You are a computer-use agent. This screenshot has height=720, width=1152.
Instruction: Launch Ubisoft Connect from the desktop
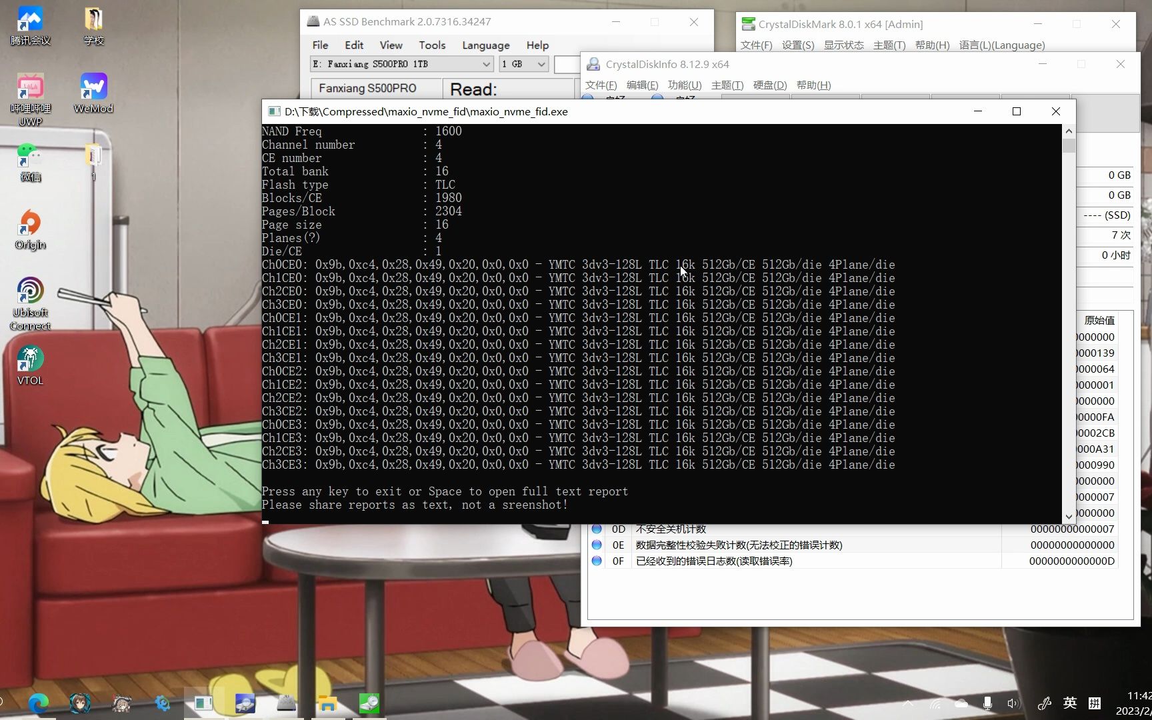point(30,304)
